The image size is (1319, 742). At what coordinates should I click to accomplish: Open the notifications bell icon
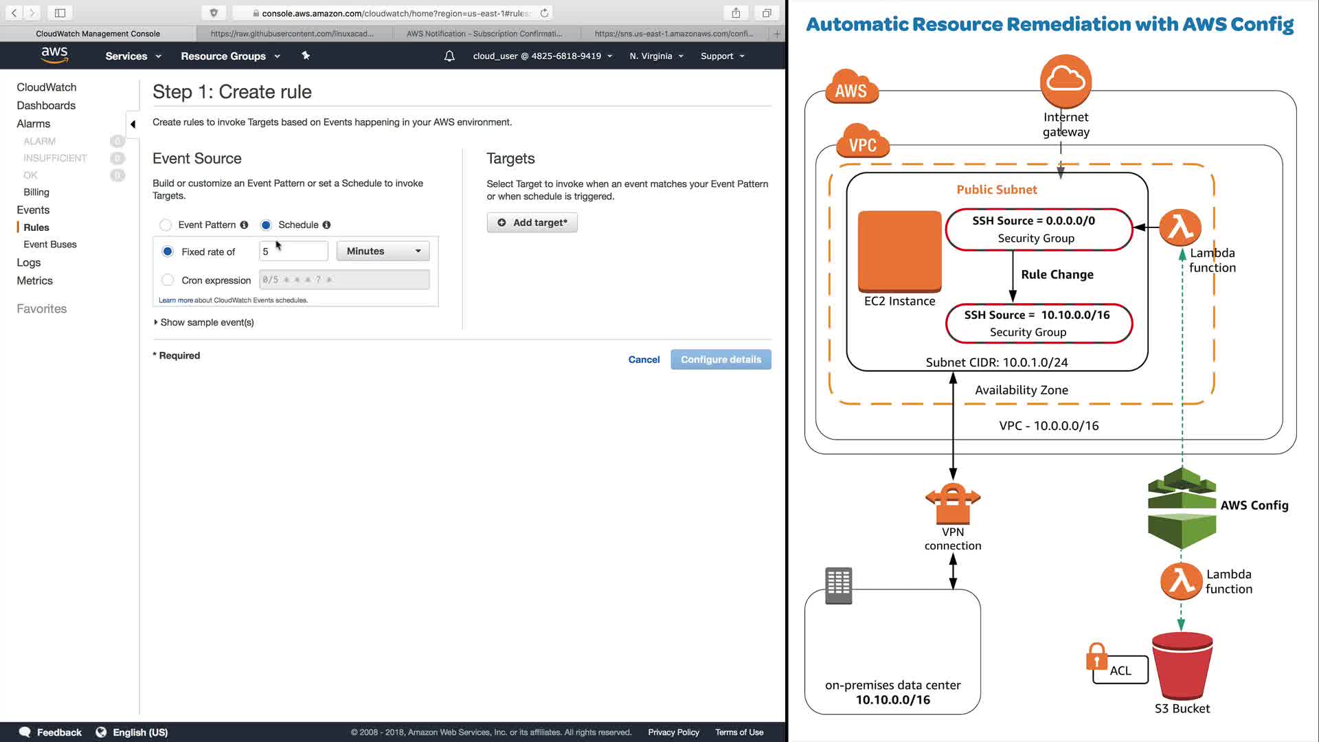(449, 56)
